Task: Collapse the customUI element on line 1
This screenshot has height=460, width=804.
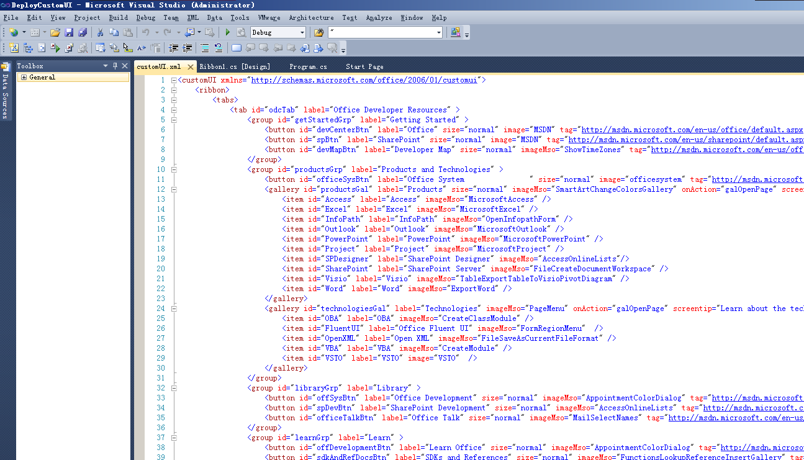Action: click(174, 80)
